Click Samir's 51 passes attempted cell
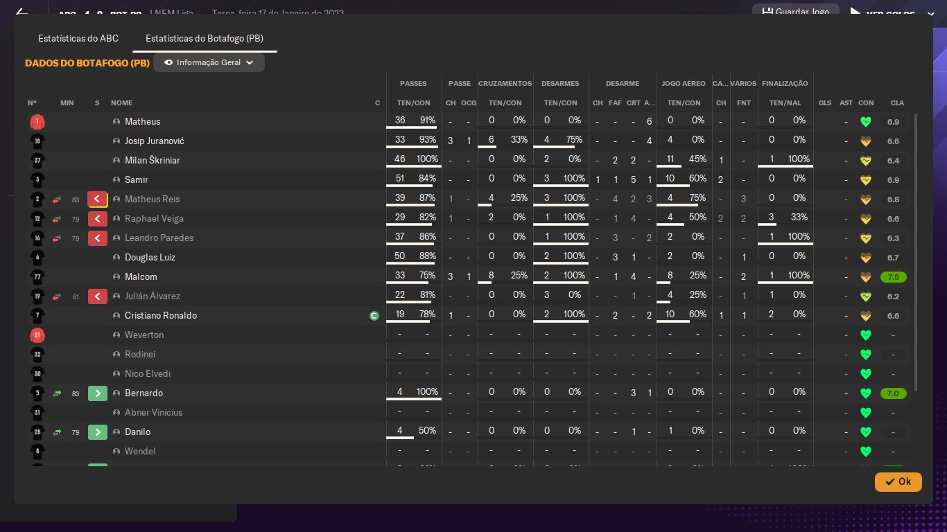This screenshot has height=532, width=947. click(400, 179)
